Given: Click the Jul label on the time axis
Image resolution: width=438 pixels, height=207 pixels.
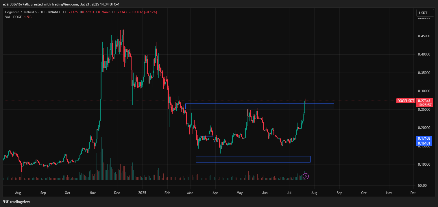Looking at the screenshot, I should click(289, 193).
